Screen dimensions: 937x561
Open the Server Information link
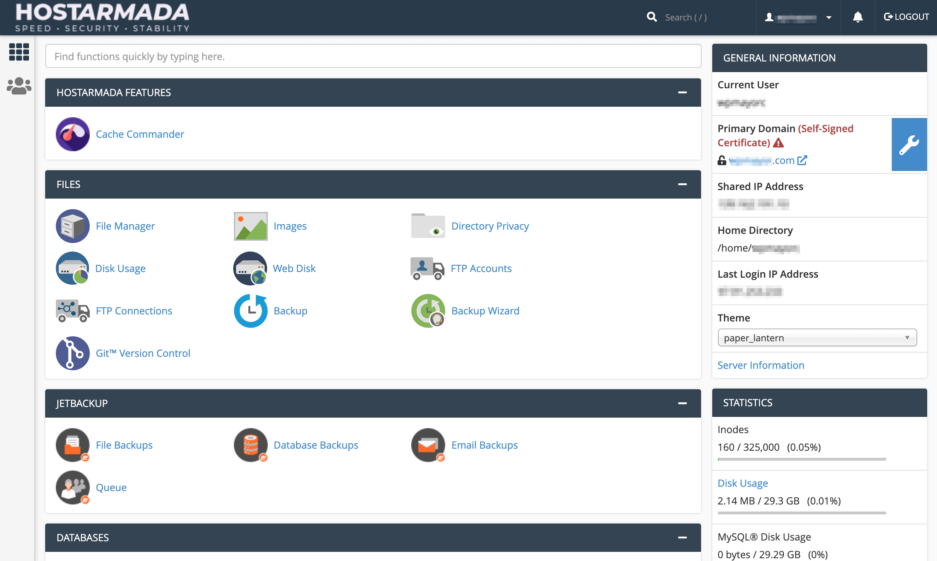pos(760,365)
